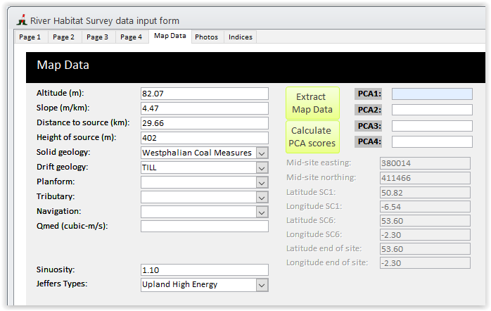This screenshot has height=311, width=491.
Task: Click the PCA4: label
Action: click(x=369, y=141)
